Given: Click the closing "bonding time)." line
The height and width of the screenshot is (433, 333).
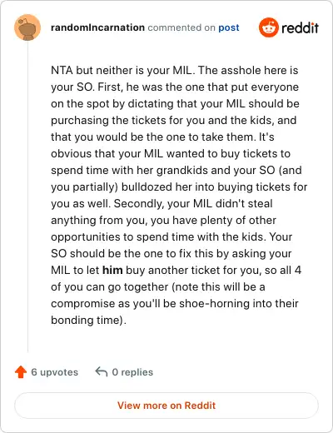Looking at the screenshot, I should point(88,320).
